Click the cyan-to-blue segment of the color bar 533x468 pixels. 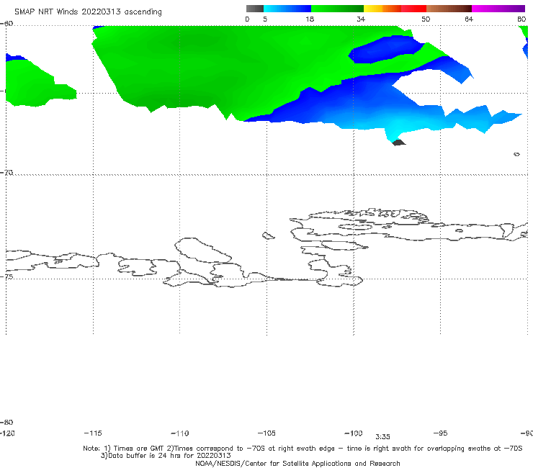[287, 9]
